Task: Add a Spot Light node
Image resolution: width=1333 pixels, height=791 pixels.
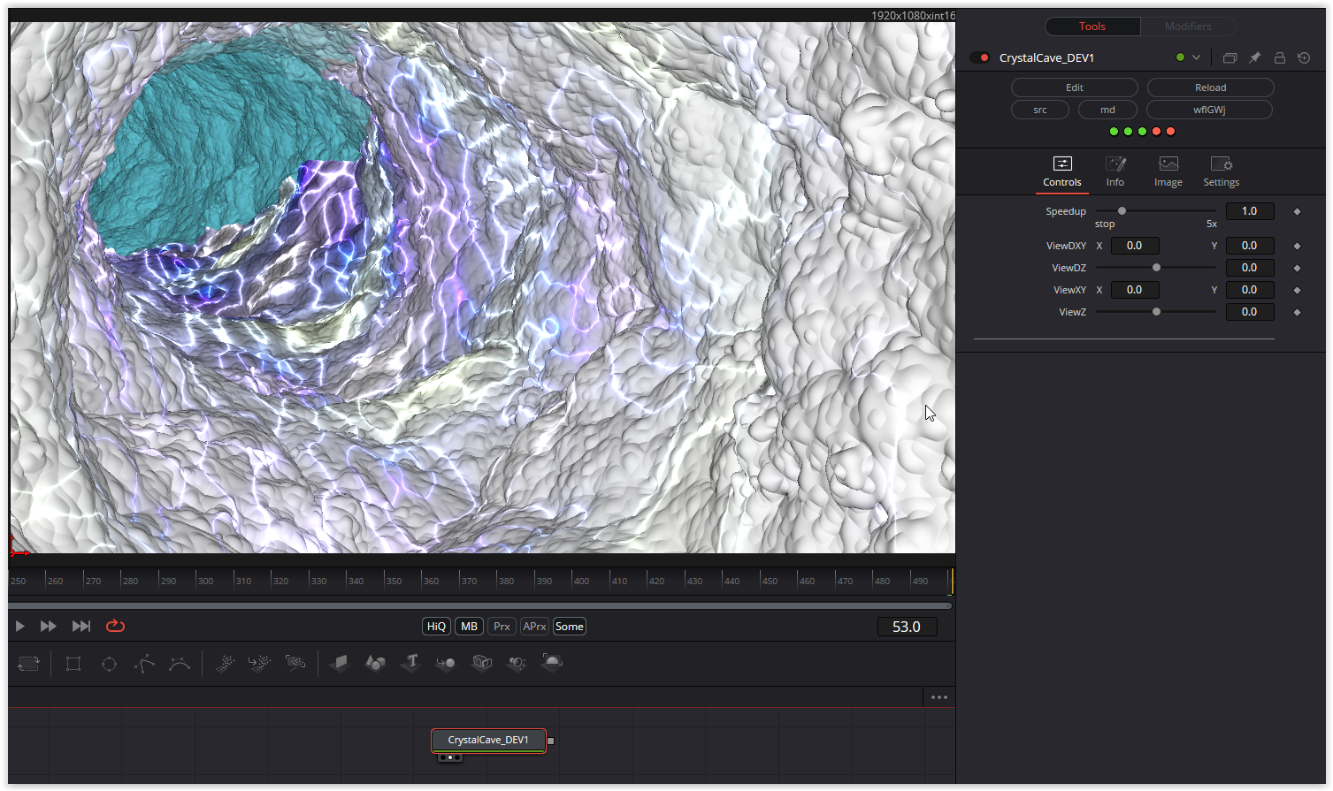Action: pos(517,663)
